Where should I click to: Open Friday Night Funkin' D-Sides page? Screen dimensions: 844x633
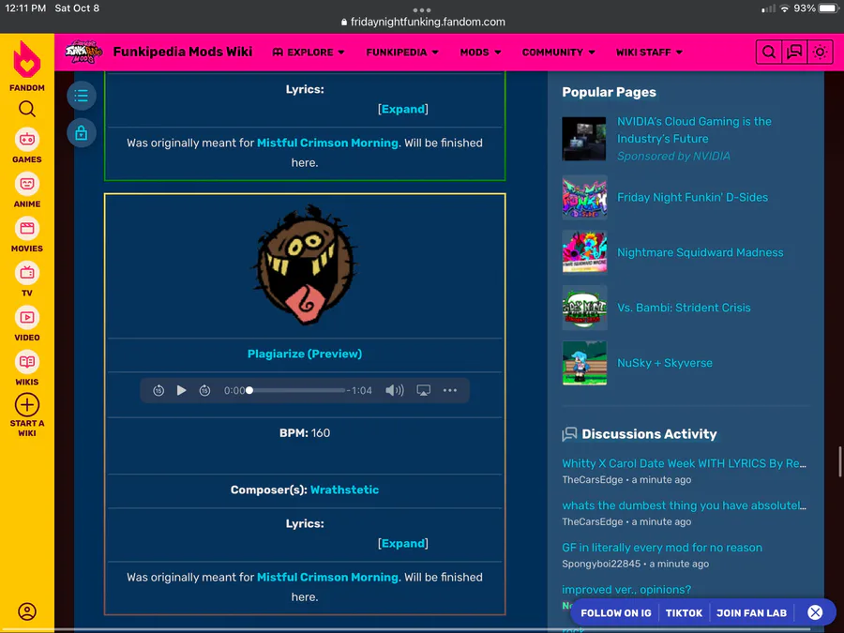coord(692,197)
